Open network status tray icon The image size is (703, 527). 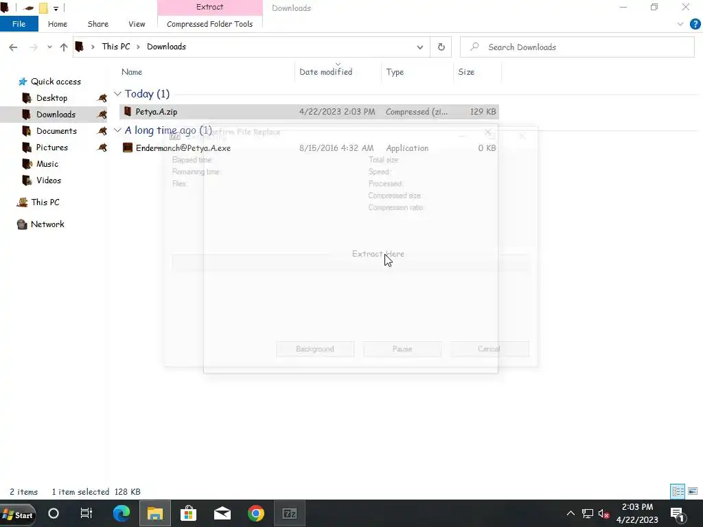[588, 513]
